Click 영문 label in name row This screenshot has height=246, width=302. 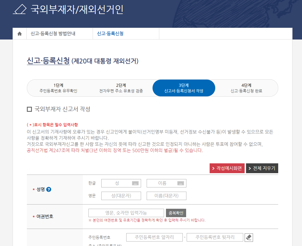click(92, 196)
